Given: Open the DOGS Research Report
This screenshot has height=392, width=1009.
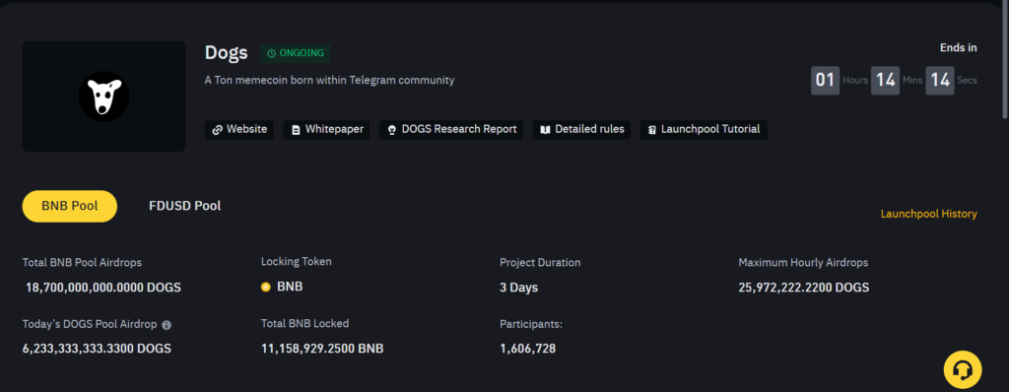Looking at the screenshot, I should coord(451,129).
